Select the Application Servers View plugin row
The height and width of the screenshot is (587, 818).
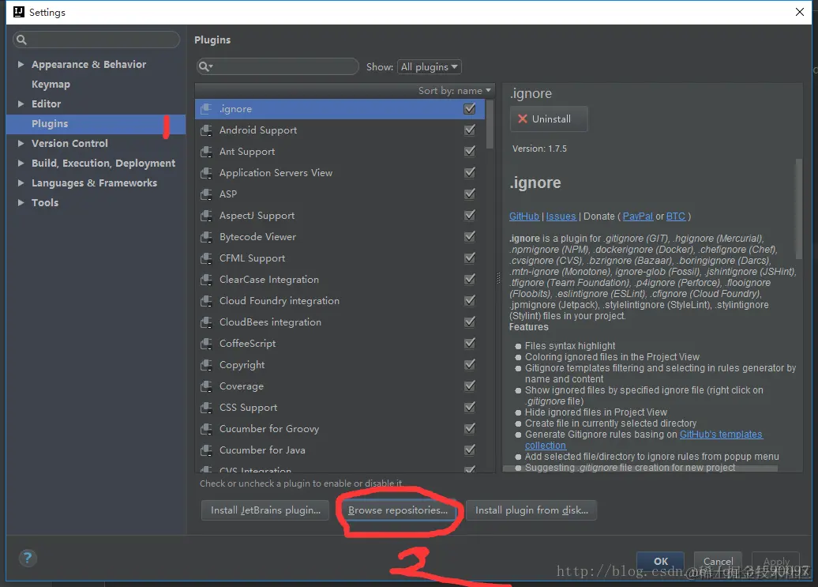point(340,173)
